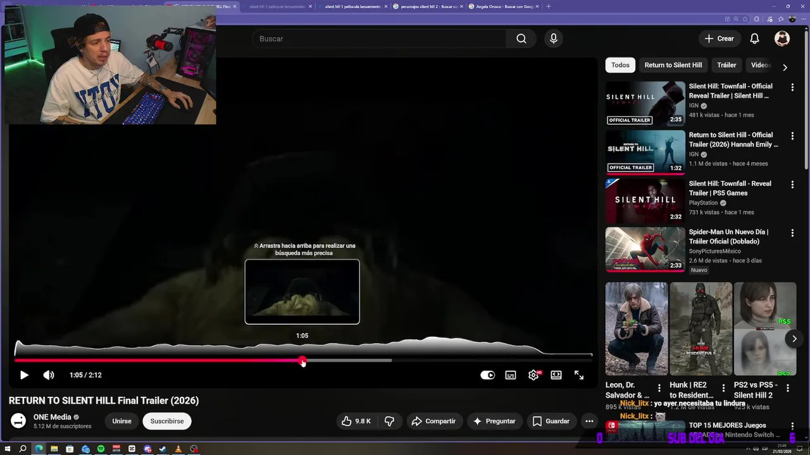The width and height of the screenshot is (810, 455).
Task: Open Leon, Dr. Salvador short thumbnail
Action: (636, 329)
